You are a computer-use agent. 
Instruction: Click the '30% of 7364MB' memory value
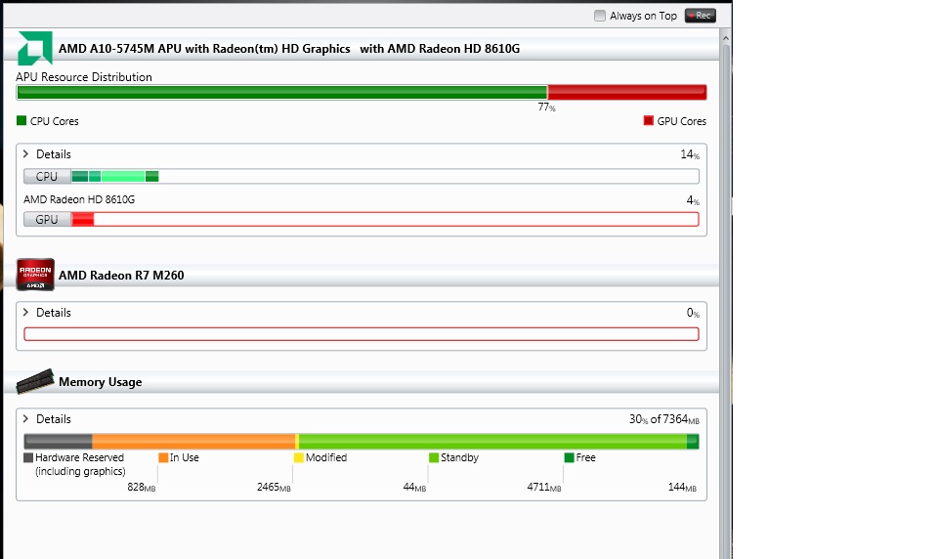pos(664,419)
